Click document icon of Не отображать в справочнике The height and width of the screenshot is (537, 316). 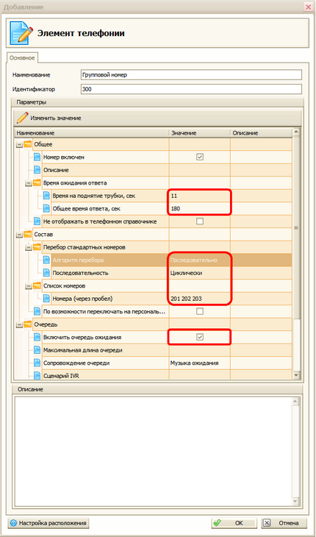pos(37,221)
